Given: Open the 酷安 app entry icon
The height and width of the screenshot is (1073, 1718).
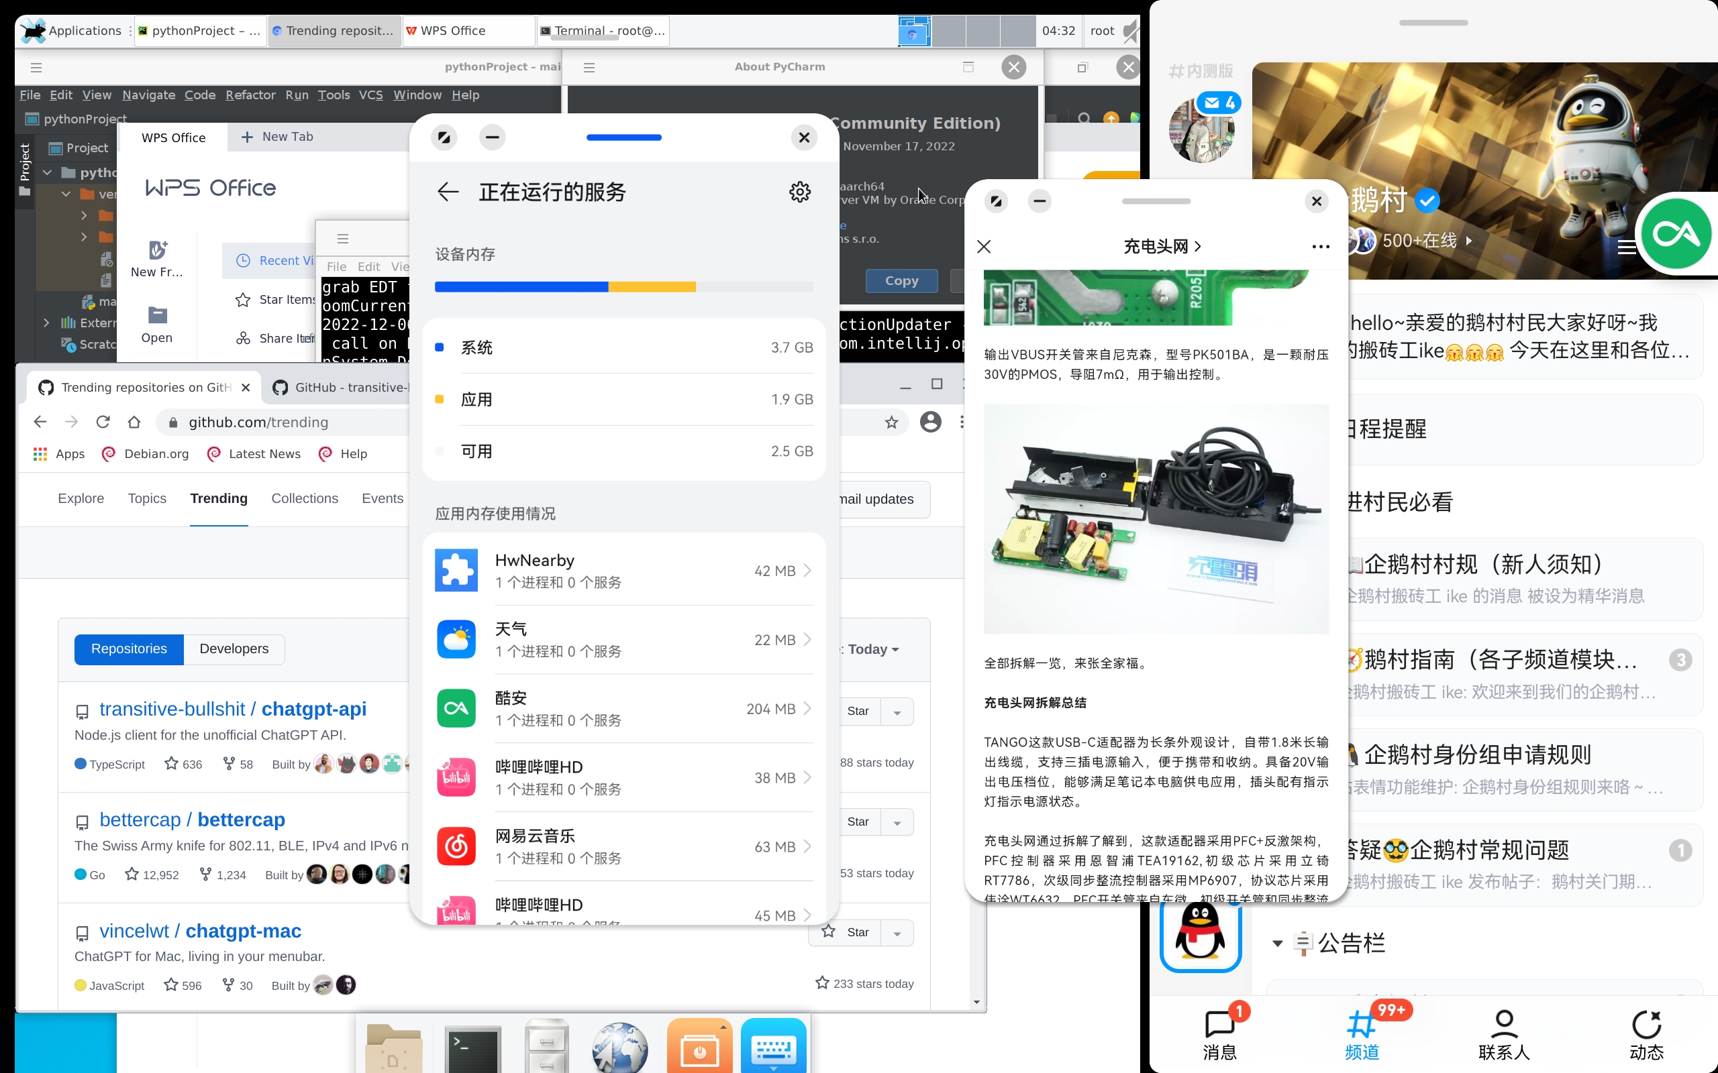Looking at the screenshot, I should click(x=456, y=708).
